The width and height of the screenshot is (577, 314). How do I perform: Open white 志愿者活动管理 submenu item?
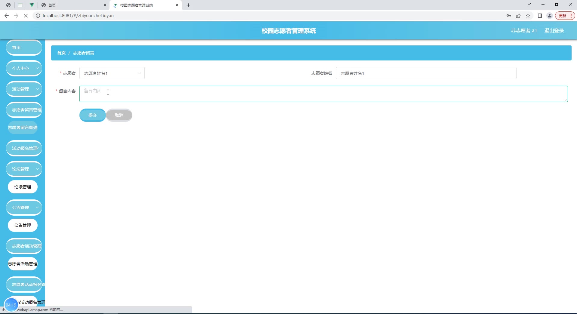click(23, 264)
